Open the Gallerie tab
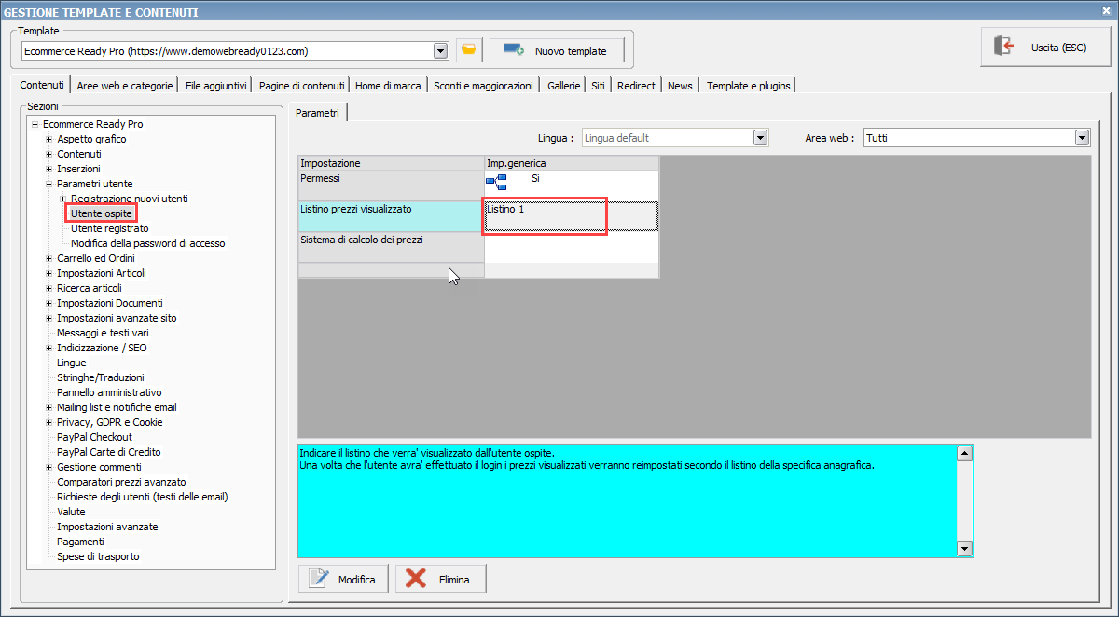The height and width of the screenshot is (617, 1119). coord(563,86)
